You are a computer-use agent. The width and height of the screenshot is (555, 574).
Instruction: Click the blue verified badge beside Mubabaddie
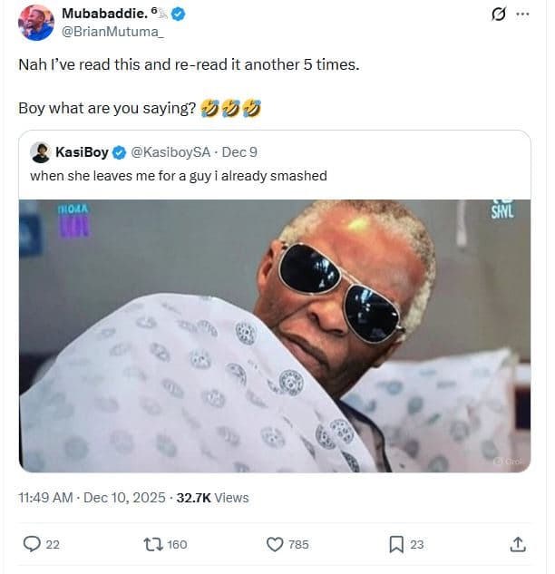click(x=179, y=15)
